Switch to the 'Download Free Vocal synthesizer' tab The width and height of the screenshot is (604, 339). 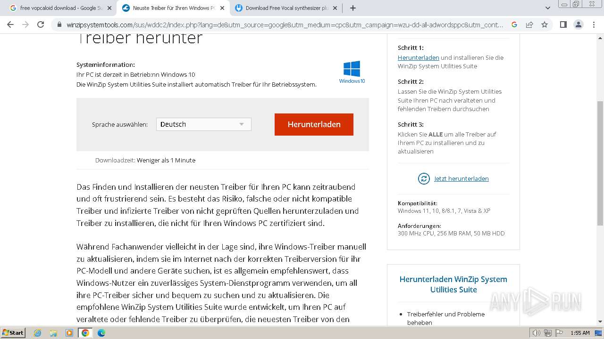[x=286, y=8]
